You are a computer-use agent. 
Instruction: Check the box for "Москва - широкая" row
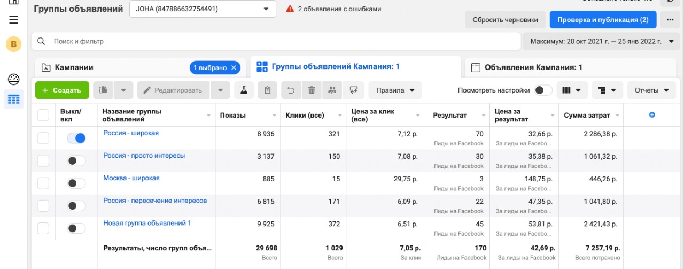click(x=43, y=183)
